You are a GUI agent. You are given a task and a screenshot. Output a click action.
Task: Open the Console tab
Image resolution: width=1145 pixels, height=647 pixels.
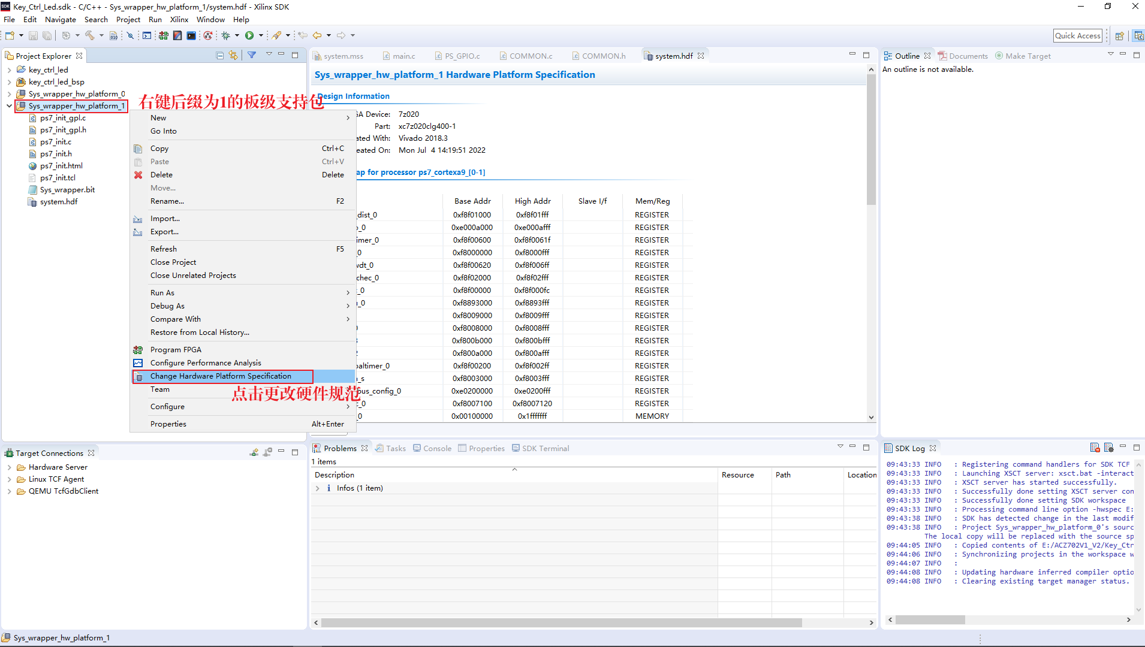(x=432, y=448)
